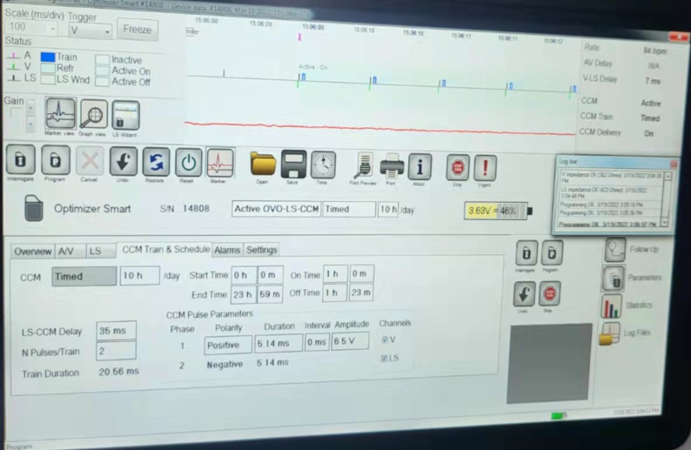The width and height of the screenshot is (691, 450).
Task: Open the Marker view icon
Action: pyautogui.click(x=61, y=115)
